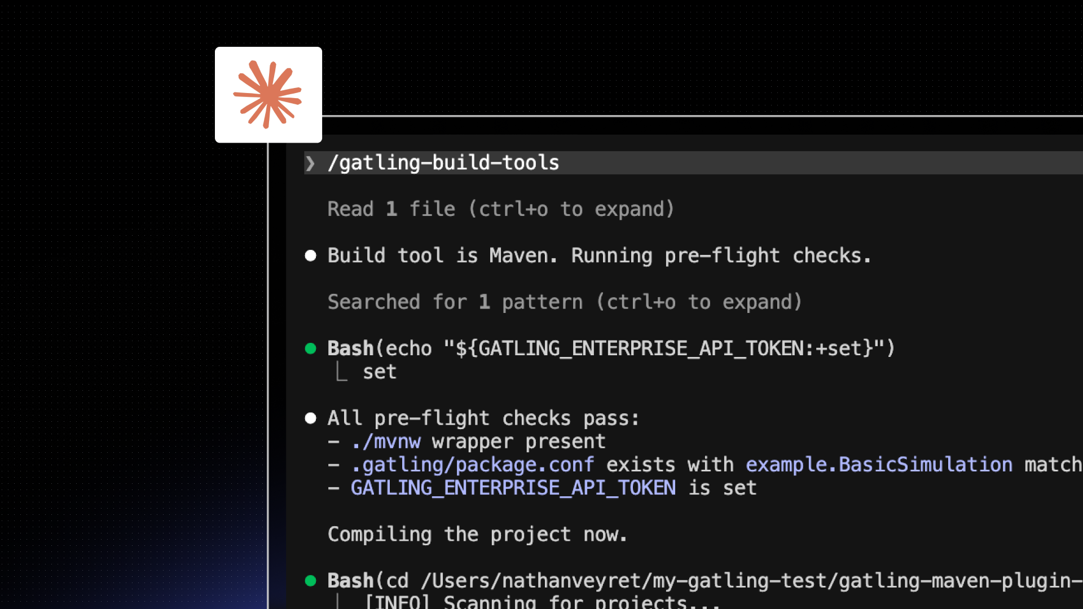Image resolution: width=1083 pixels, height=609 pixels.
Task: Click the blue GATLING_ENTERPRISE_API_TOKEN variable name
Action: click(x=513, y=488)
